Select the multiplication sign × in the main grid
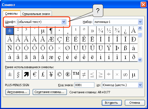Image resolution: width=148 pixels, height=109 pixels. coord(59,48)
